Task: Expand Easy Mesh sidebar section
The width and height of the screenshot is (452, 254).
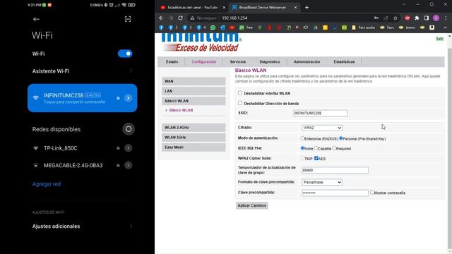Action: click(x=194, y=147)
